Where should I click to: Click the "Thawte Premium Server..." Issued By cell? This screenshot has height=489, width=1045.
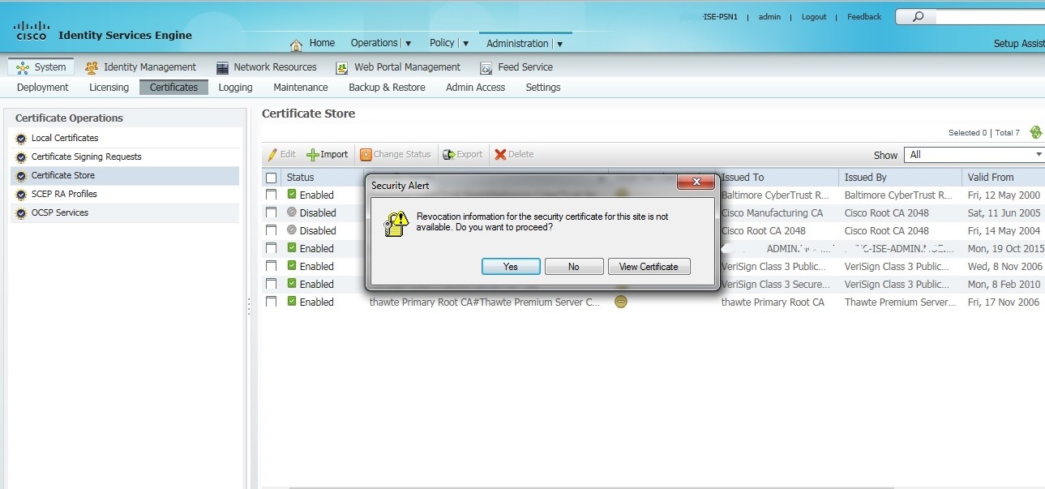(x=900, y=302)
